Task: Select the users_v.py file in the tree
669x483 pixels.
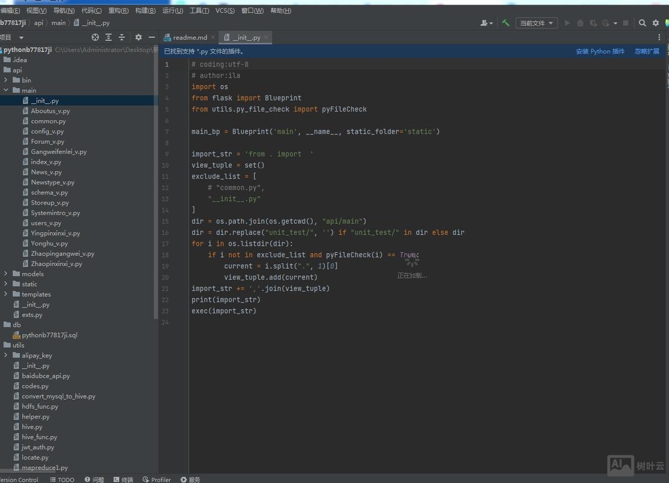Action: point(47,223)
